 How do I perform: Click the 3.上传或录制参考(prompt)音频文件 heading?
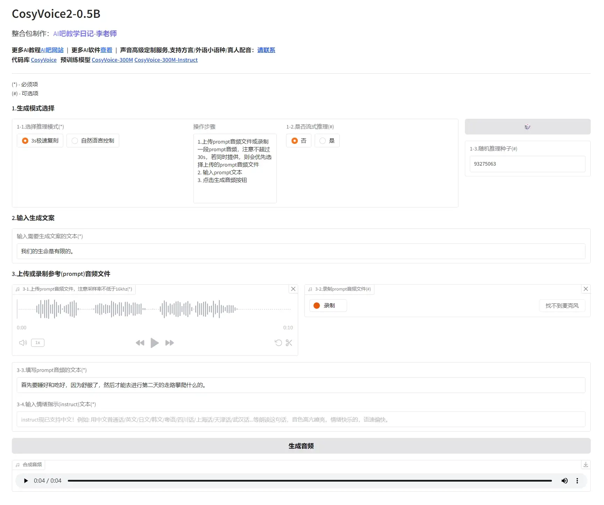pos(61,274)
